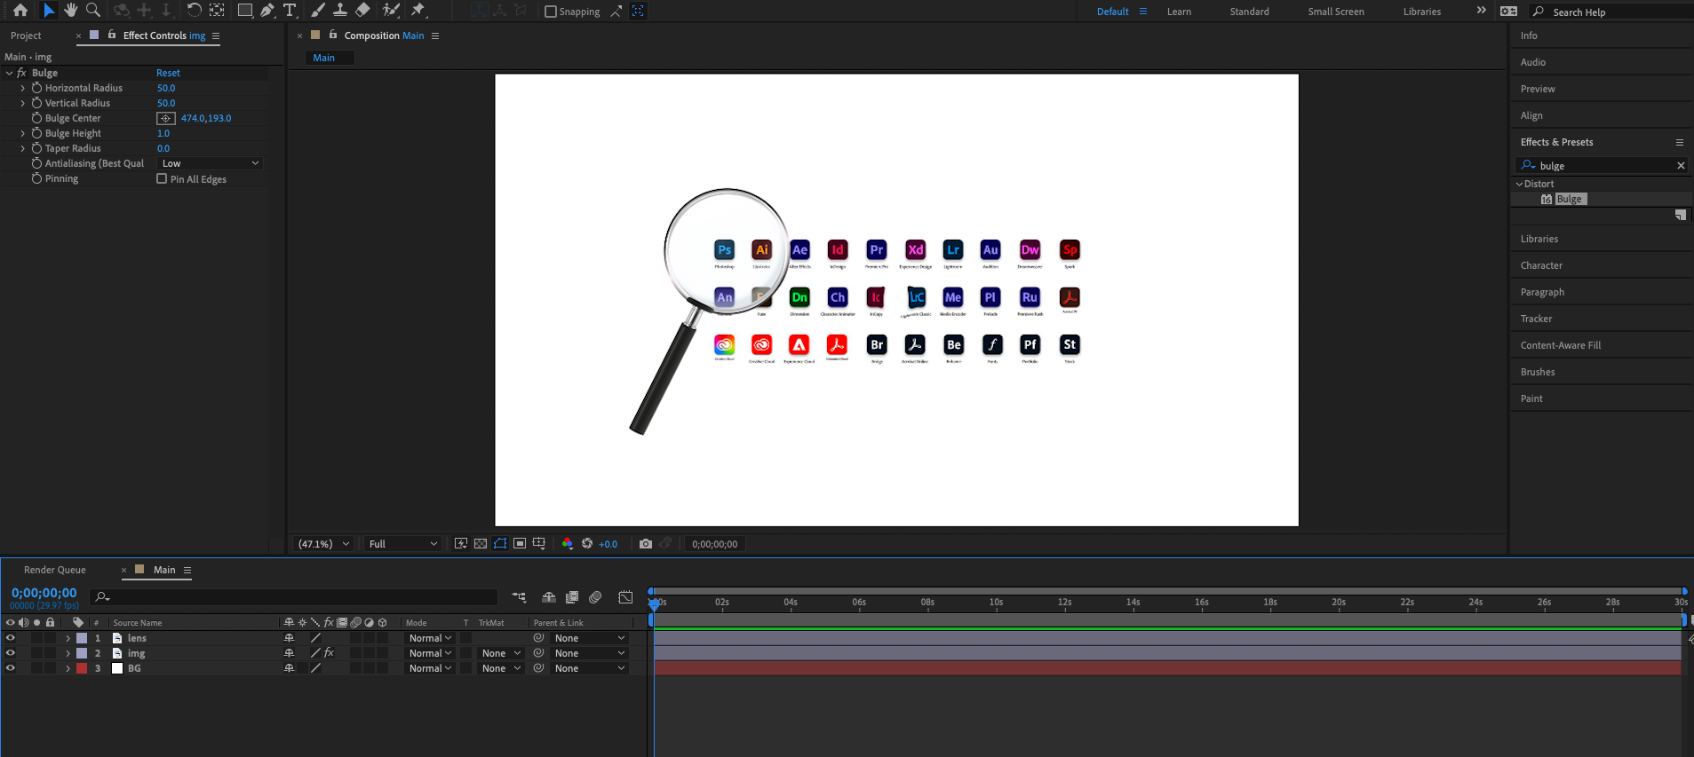Toggle effects fx switch on img layer
The width and height of the screenshot is (1694, 757).
329,653
